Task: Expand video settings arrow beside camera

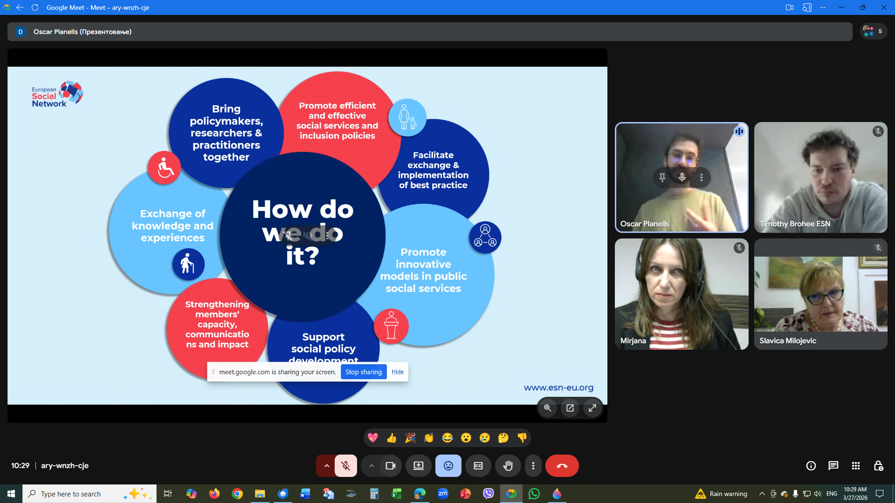Action: (371, 466)
